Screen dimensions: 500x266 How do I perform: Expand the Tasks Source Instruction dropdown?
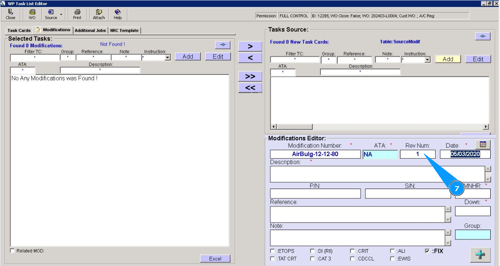tap(427, 60)
